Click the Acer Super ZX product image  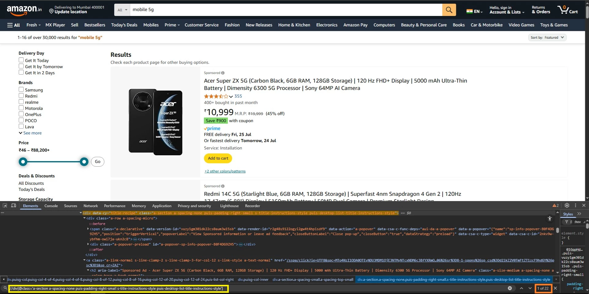pyautogui.click(x=155, y=122)
